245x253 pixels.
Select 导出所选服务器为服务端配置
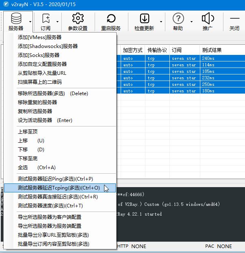tap(60, 226)
